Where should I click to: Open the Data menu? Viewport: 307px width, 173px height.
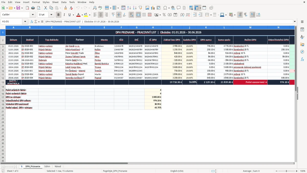(x=64, y=2)
